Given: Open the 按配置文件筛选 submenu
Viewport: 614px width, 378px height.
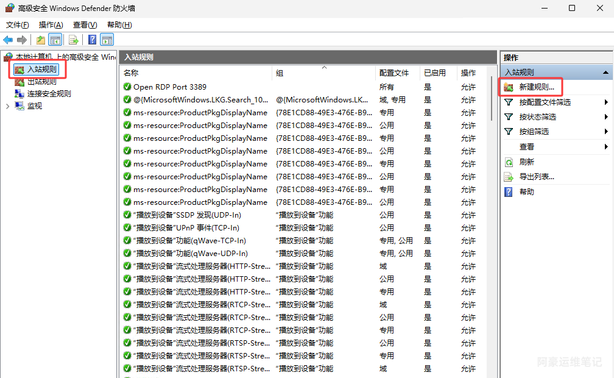Looking at the screenshot, I should tap(545, 102).
